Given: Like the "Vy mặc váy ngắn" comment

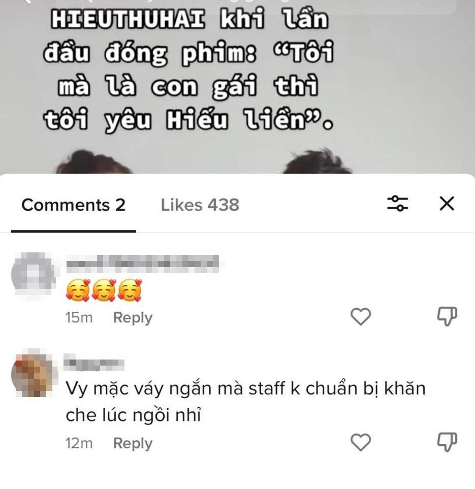Looking at the screenshot, I should pyautogui.click(x=361, y=442).
